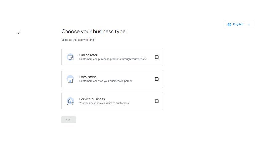
Task: Select the Service business title
Action: [x=92, y=99]
